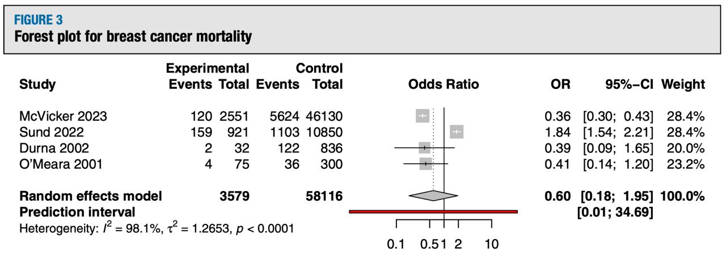The width and height of the screenshot is (726, 255).
Task: Click the heterogeneity statistics text line
Action: pyautogui.click(x=157, y=229)
